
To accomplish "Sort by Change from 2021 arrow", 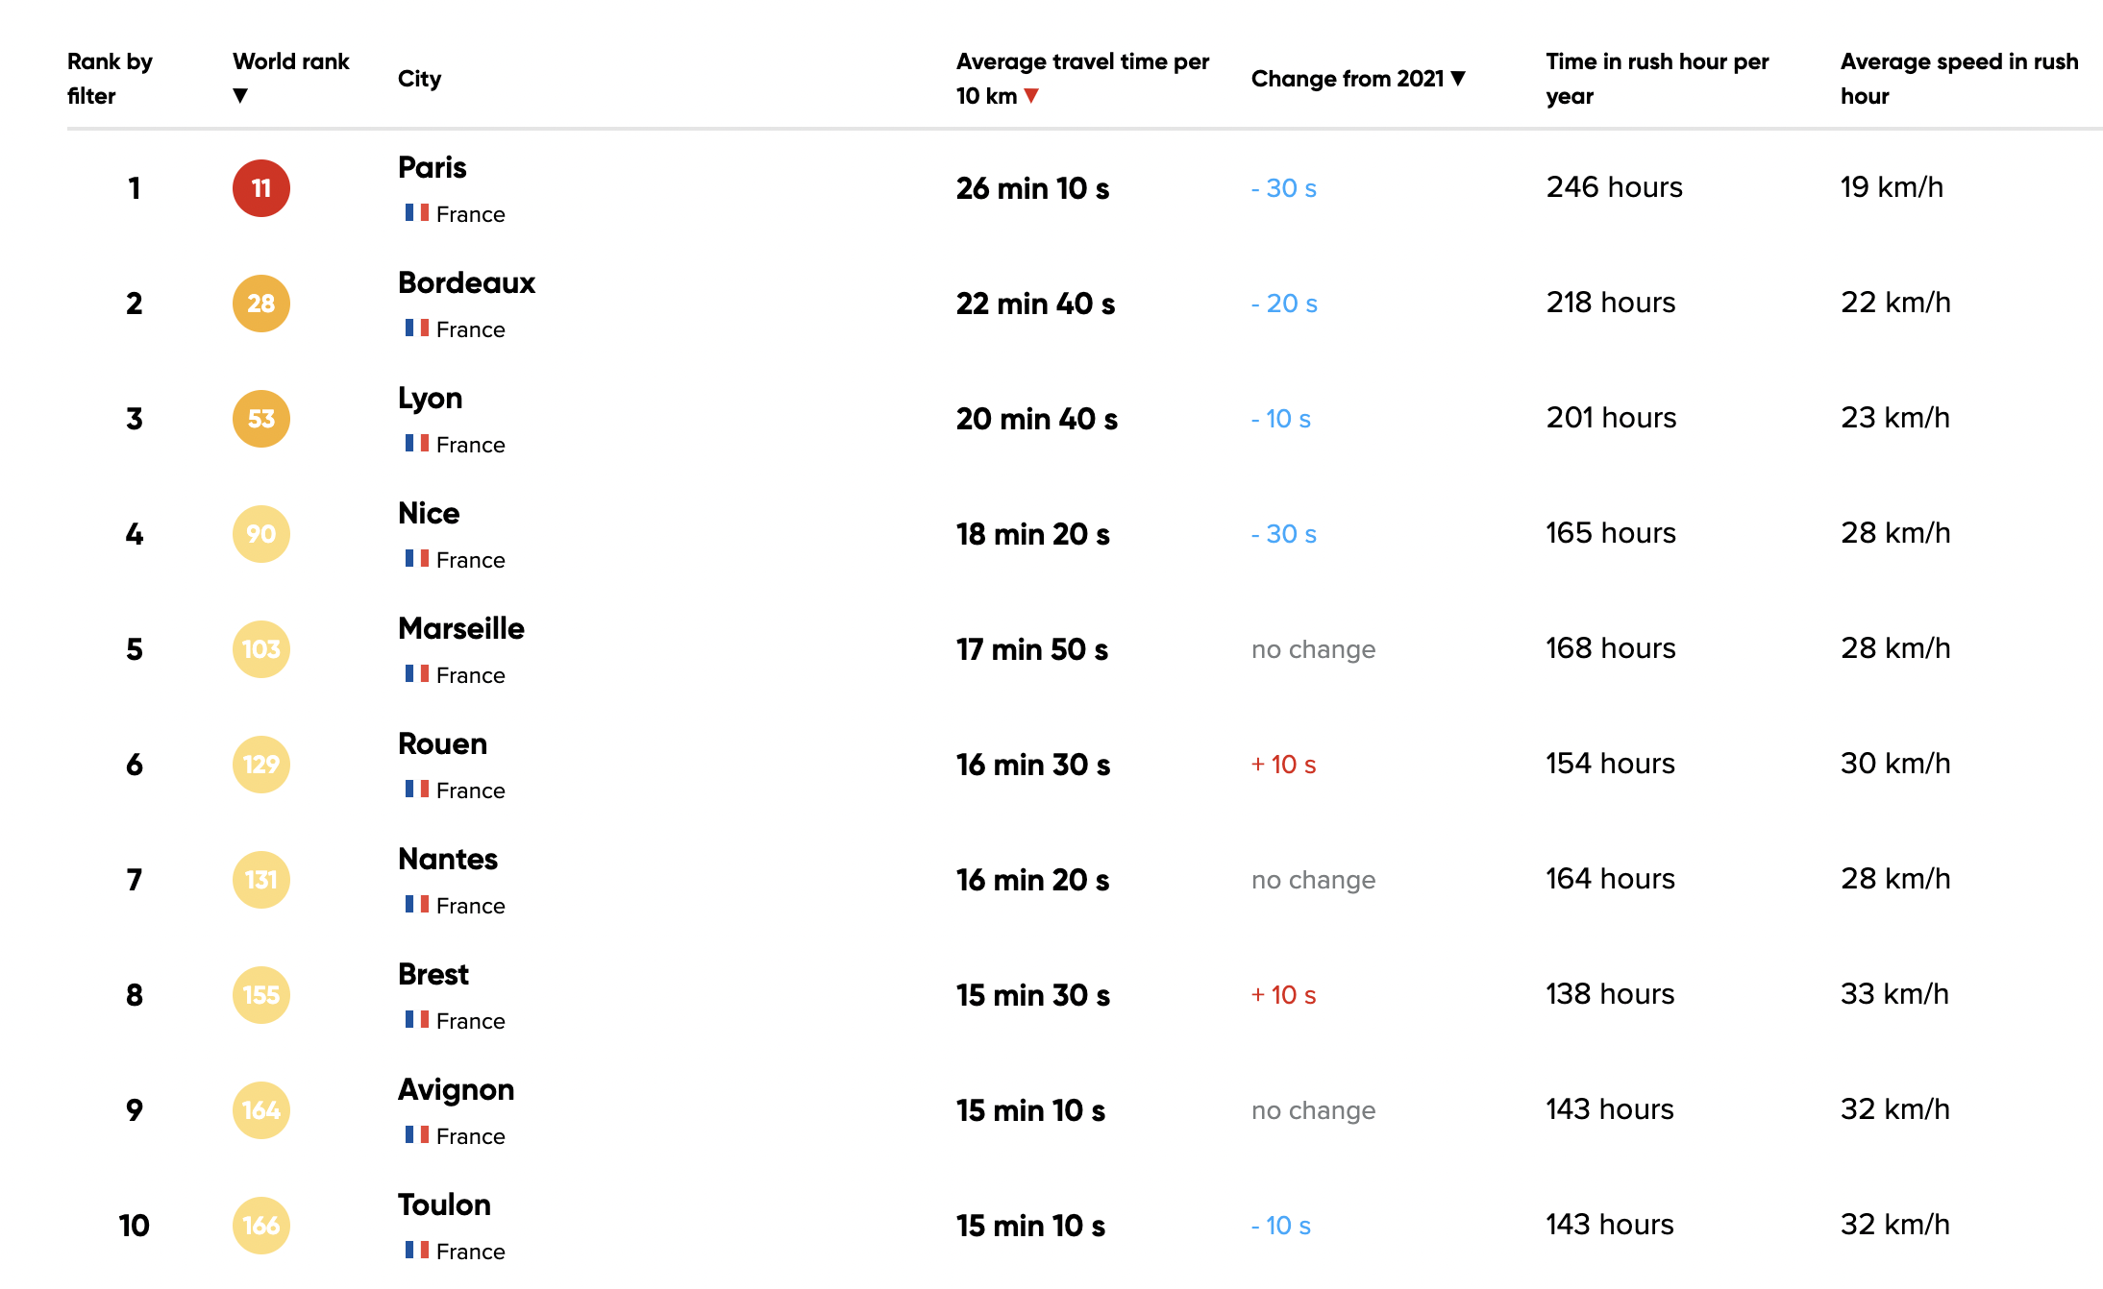I will coord(1458,79).
